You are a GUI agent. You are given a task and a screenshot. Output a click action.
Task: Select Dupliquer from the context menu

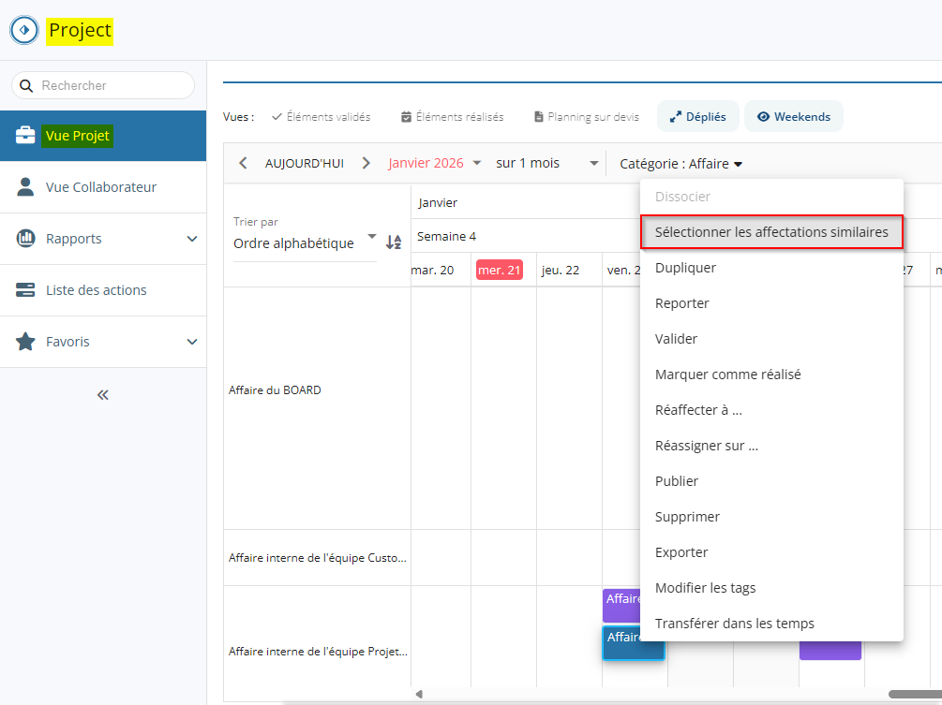point(685,268)
